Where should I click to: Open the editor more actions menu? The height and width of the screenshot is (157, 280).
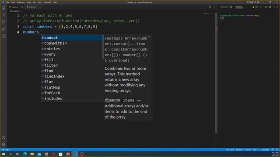[x=214, y=7]
